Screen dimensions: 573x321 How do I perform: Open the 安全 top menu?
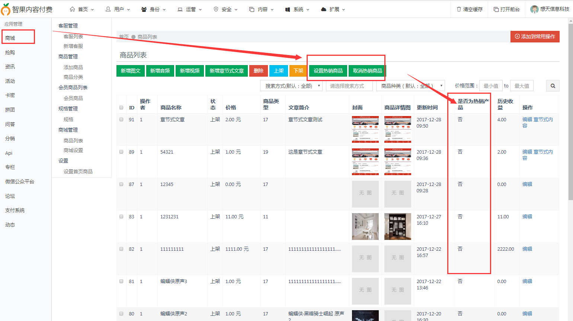tap(225, 9)
